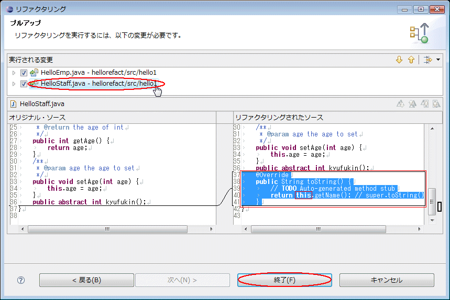Screen dimensions: 450x300
Task: Expand the HelloEmp.java tree node
Action: point(14,73)
